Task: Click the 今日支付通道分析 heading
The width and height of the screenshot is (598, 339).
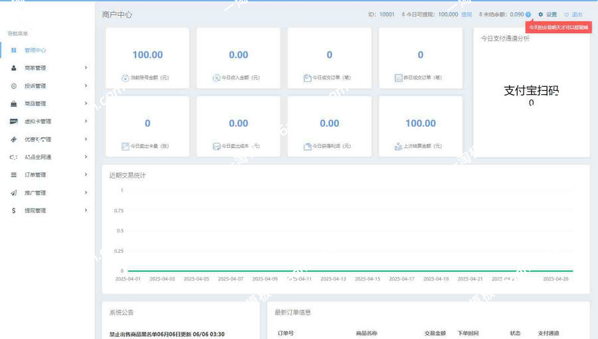Action: click(x=505, y=38)
